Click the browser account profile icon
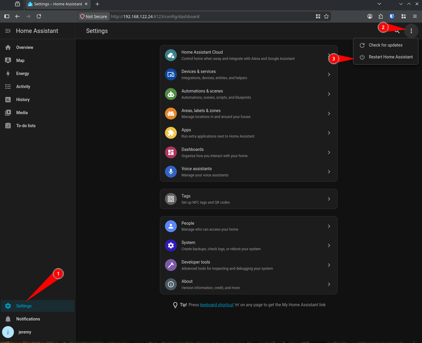This screenshot has height=343, width=422. click(370, 16)
